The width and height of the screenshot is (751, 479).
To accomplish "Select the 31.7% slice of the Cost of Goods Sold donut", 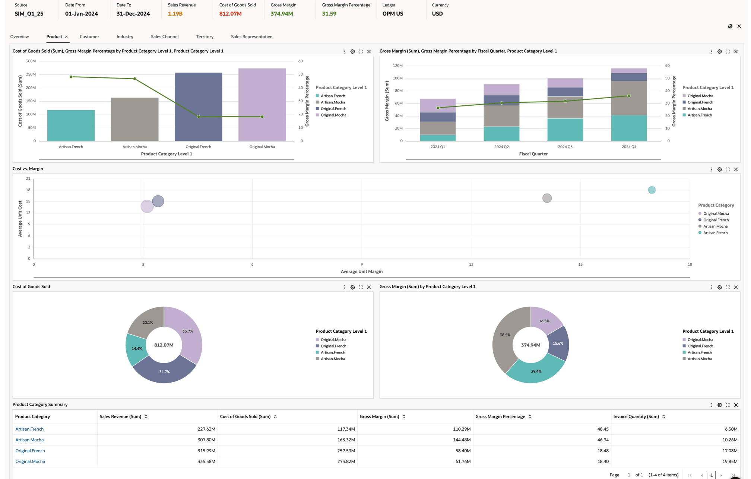I will click(164, 371).
